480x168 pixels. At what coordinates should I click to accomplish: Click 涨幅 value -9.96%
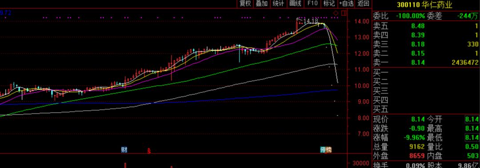(x=414, y=137)
